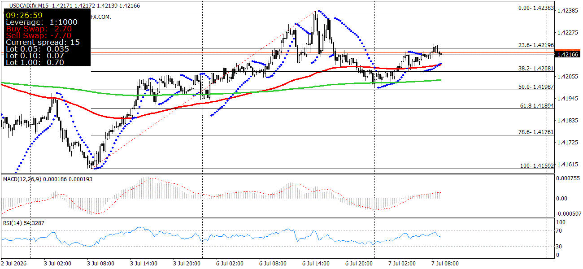The width and height of the screenshot is (583, 269).
Task: Select Fibonacci 0.00 level label 1.42383
Action: point(536,8)
